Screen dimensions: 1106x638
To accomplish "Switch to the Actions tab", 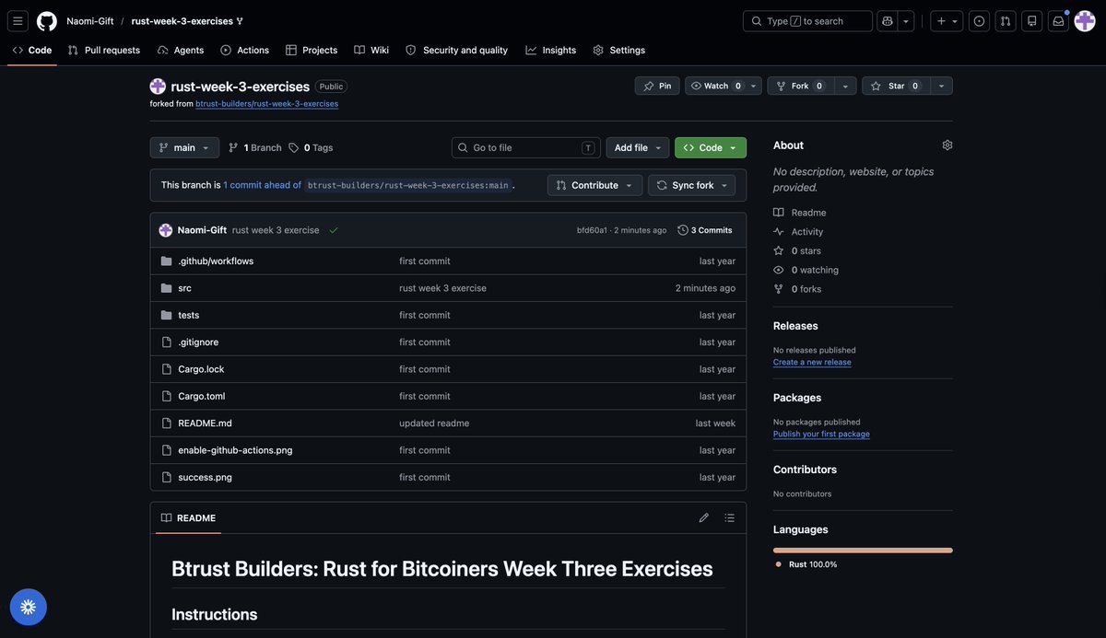I will point(245,50).
